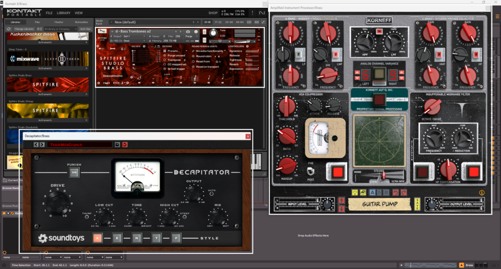Viewport: 501px width, 269px height.
Task: Click the Decapitator MIX knob
Action: [218, 217]
